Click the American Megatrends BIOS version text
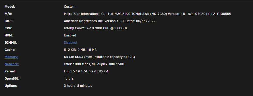Viewport: 253px width, 96px height. 110,21
